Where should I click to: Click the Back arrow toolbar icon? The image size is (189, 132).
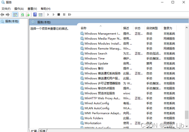pos(2,15)
